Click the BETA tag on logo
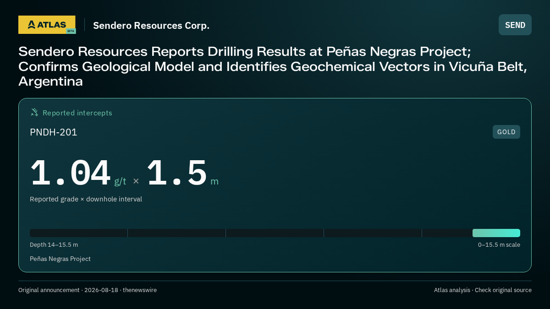The height and width of the screenshot is (309, 550). pyautogui.click(x=71, y=31)
